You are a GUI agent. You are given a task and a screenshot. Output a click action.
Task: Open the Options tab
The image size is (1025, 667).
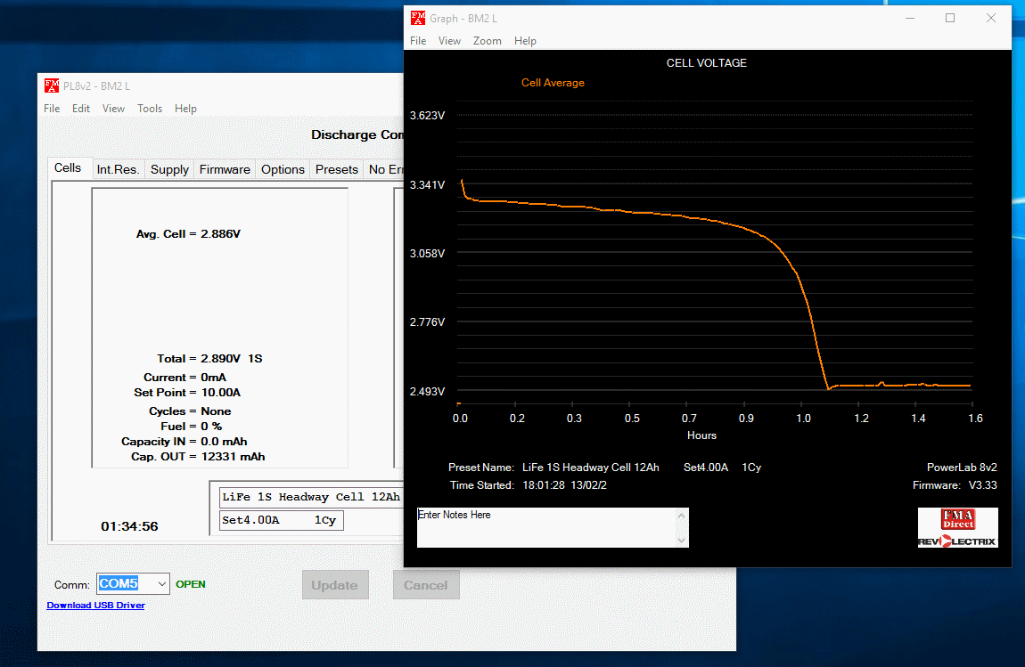(x=283, y=169)
